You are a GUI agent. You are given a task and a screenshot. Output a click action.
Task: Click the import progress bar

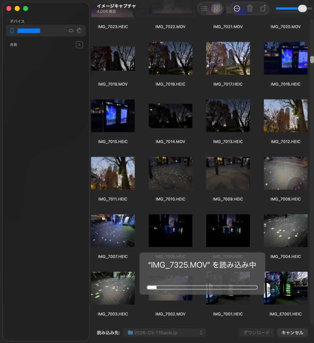(x=202, y=287)
